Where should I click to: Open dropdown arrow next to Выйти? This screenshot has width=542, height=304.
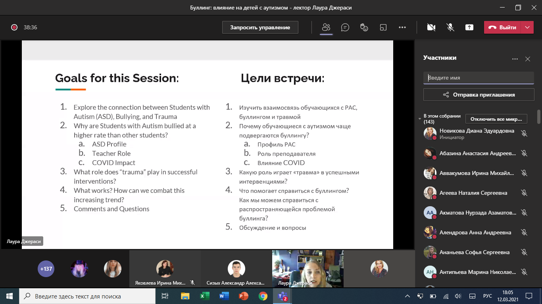[x=527, y=27]
